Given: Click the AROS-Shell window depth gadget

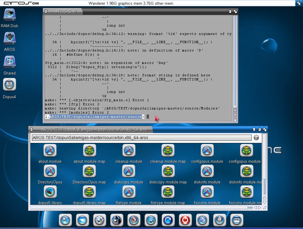Looking at the screenshot, I should tap(235, 12).
